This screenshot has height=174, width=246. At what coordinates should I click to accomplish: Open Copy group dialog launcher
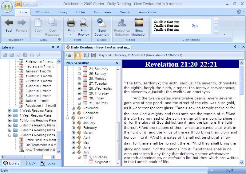pyautogui.click(x=60, y=40)
